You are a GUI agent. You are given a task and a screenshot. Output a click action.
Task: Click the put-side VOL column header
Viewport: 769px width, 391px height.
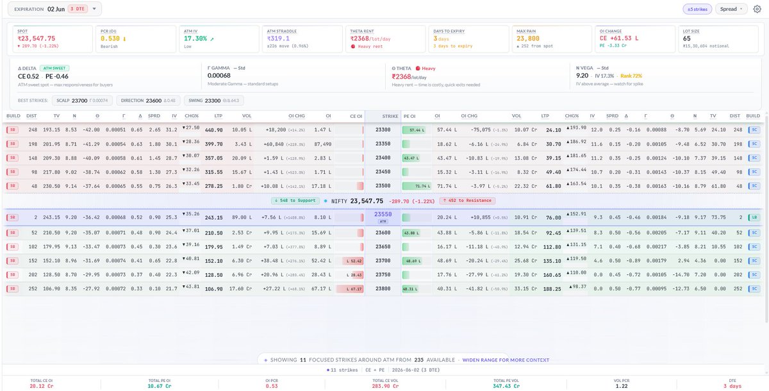coord(517,116)
